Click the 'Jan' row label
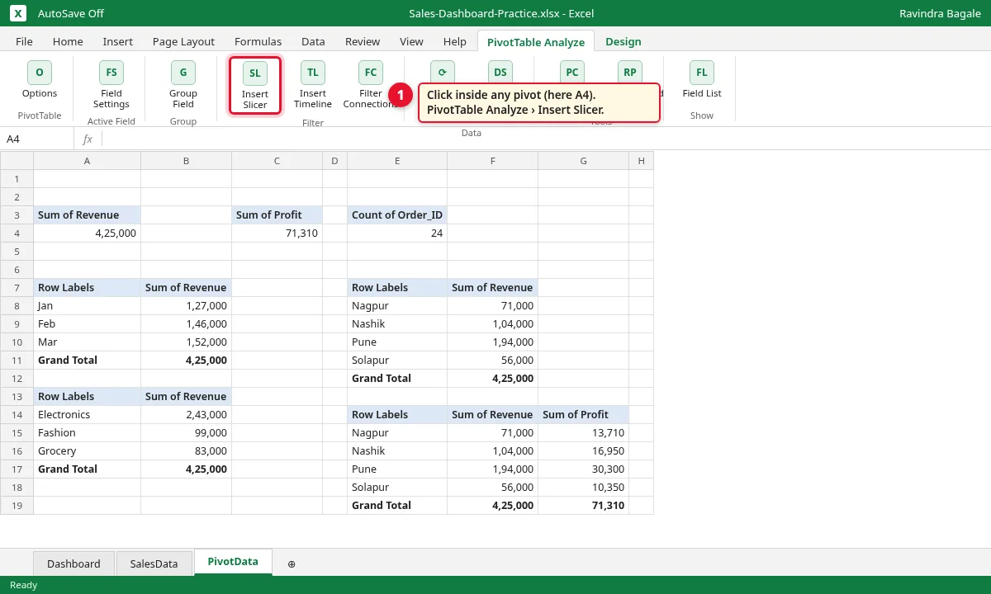 (88, 306)
